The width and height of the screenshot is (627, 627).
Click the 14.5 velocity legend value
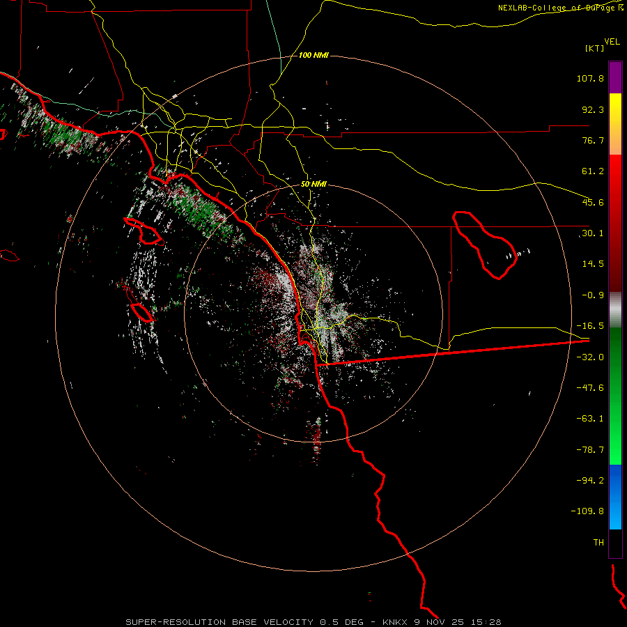593,264
